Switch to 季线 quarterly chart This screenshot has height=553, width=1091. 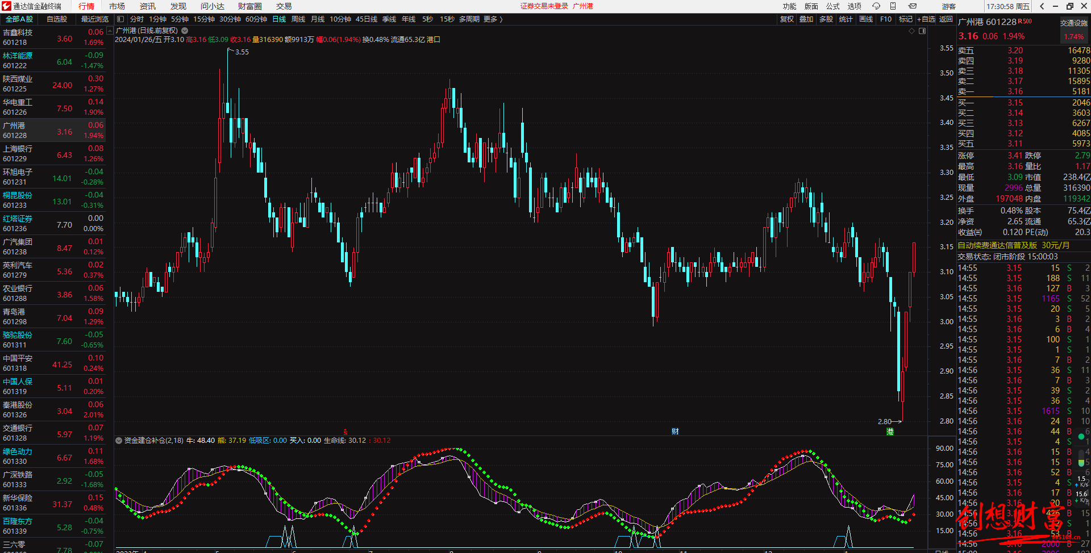coord(389,19)
